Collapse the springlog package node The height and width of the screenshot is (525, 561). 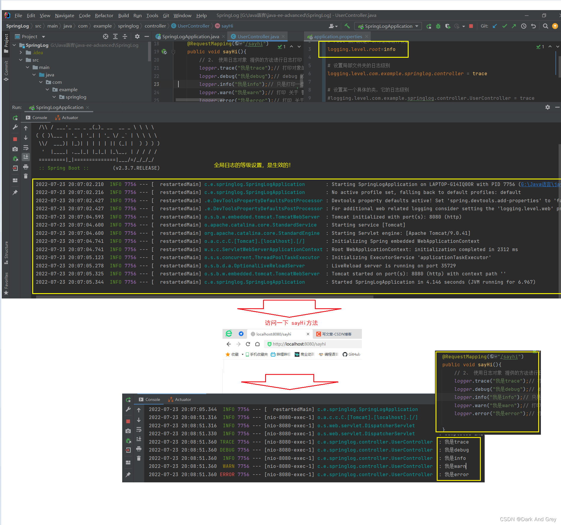54,97
